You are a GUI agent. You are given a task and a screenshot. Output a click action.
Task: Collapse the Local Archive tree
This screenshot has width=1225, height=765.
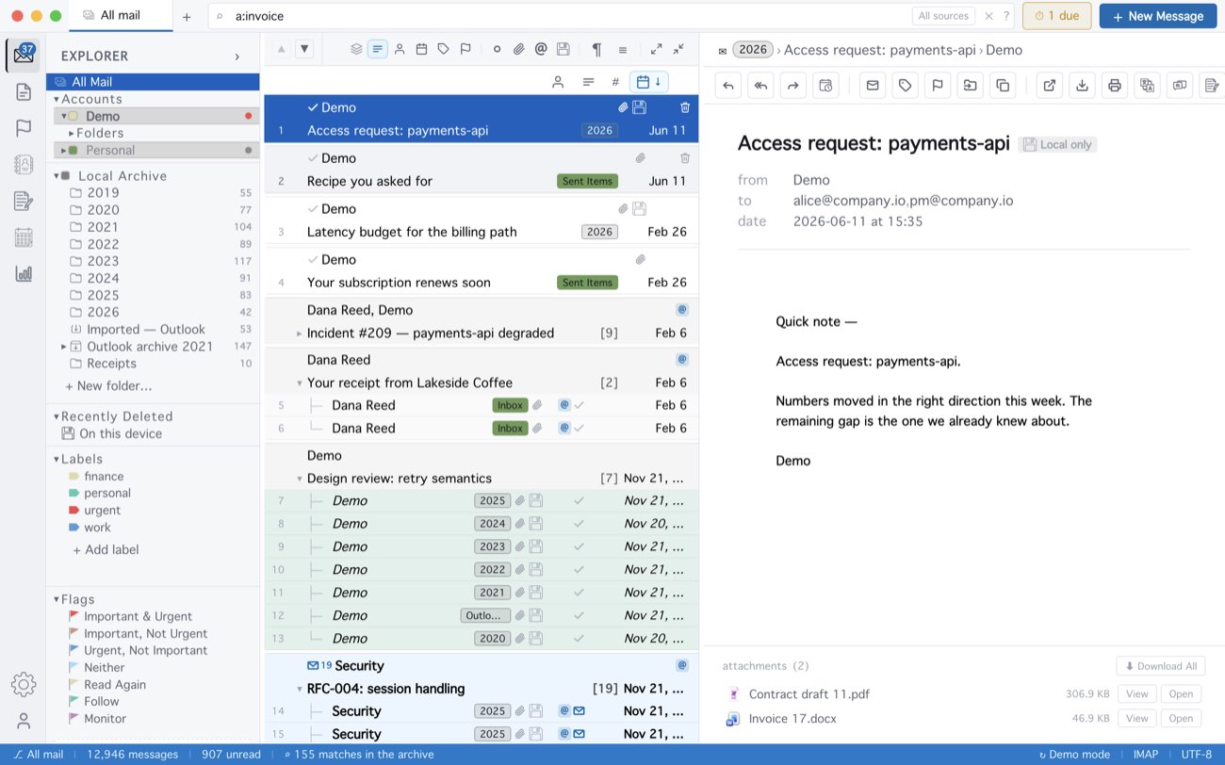[57, 176]
